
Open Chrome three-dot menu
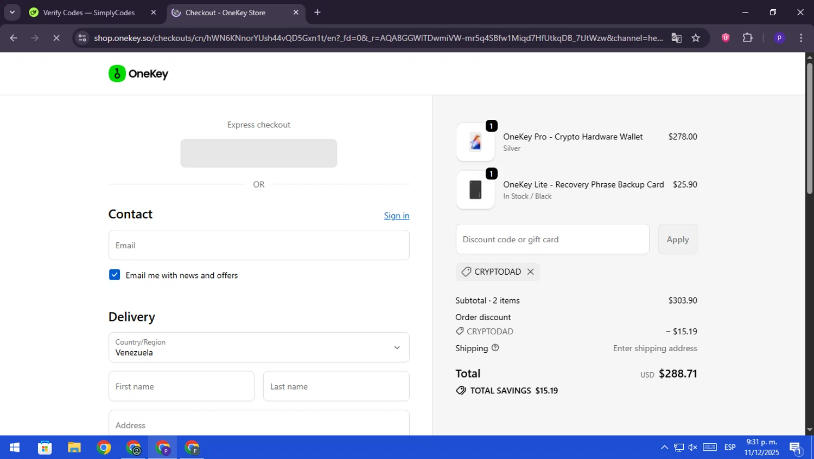tap(801, 38)
